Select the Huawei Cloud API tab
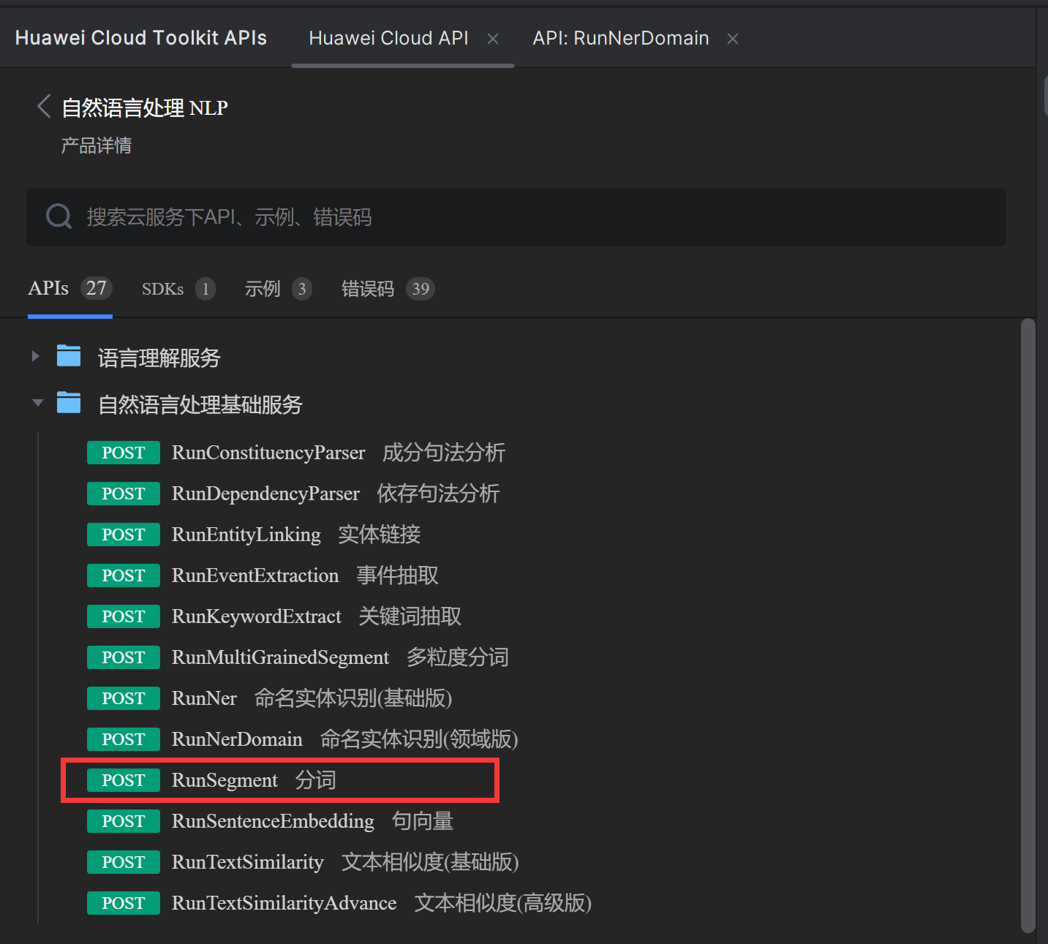 pyautogui.click(x=388, y=38)
